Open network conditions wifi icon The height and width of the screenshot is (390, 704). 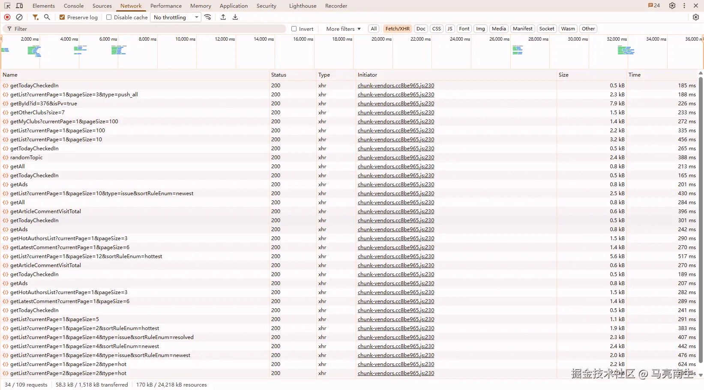(x=208, y=17)
